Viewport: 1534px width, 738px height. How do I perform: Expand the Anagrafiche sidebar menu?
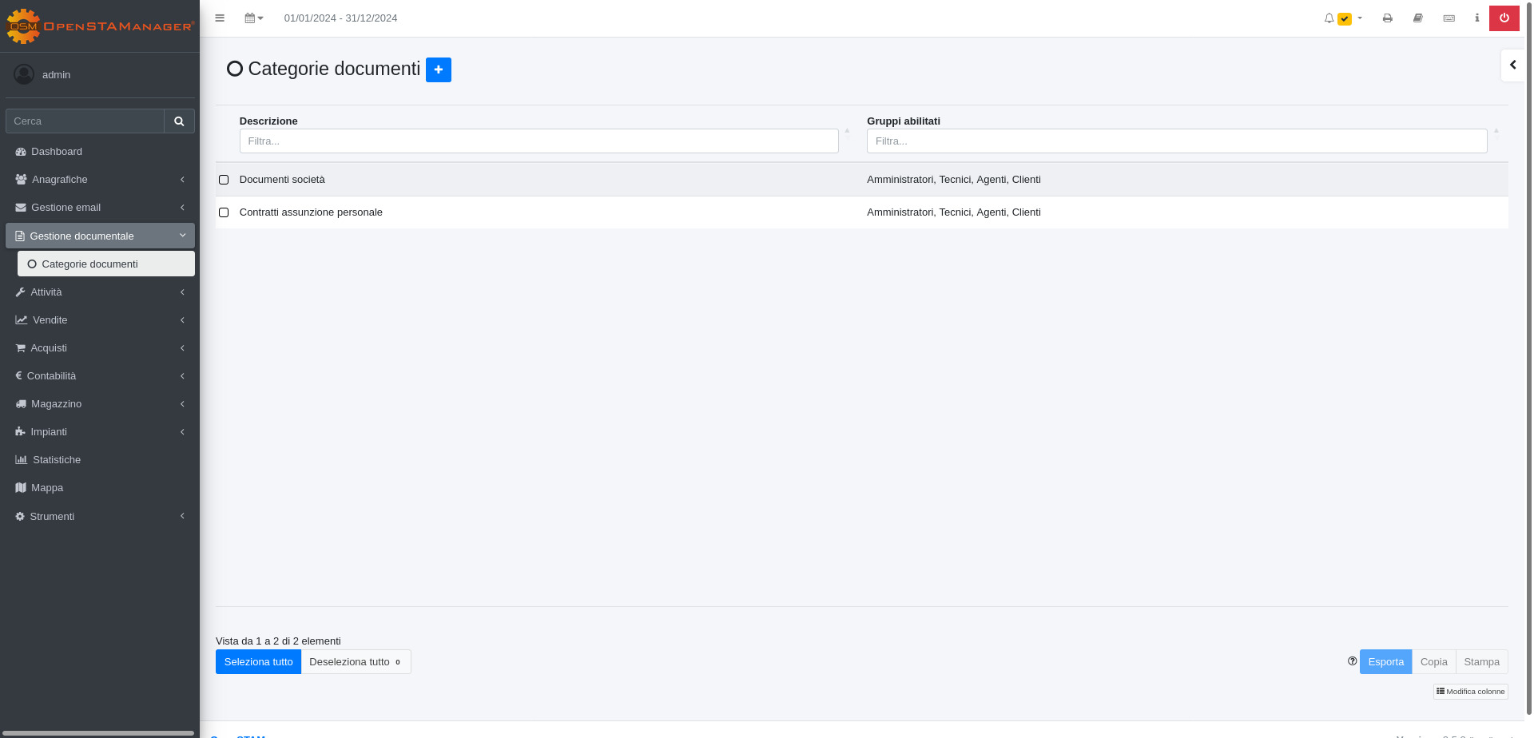100,180
